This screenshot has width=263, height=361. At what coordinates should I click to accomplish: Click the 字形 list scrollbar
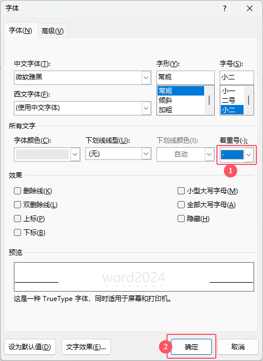(x=209, y=100)
